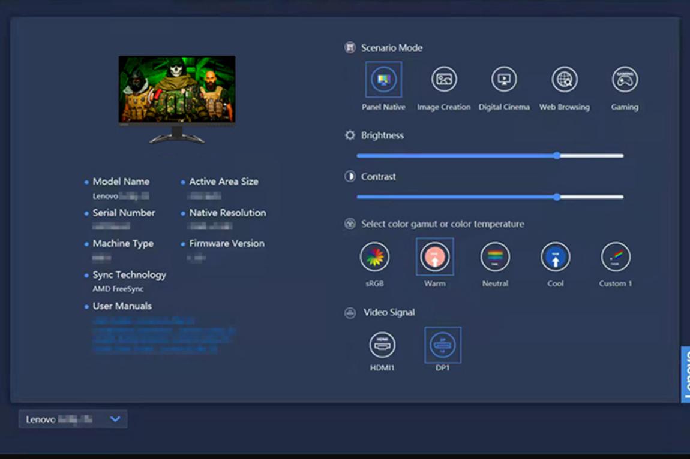Choose the Neutral color temperature

point(495,257)
